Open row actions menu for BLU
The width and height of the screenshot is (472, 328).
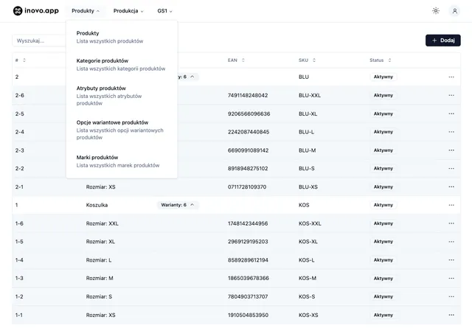[451, 77]
